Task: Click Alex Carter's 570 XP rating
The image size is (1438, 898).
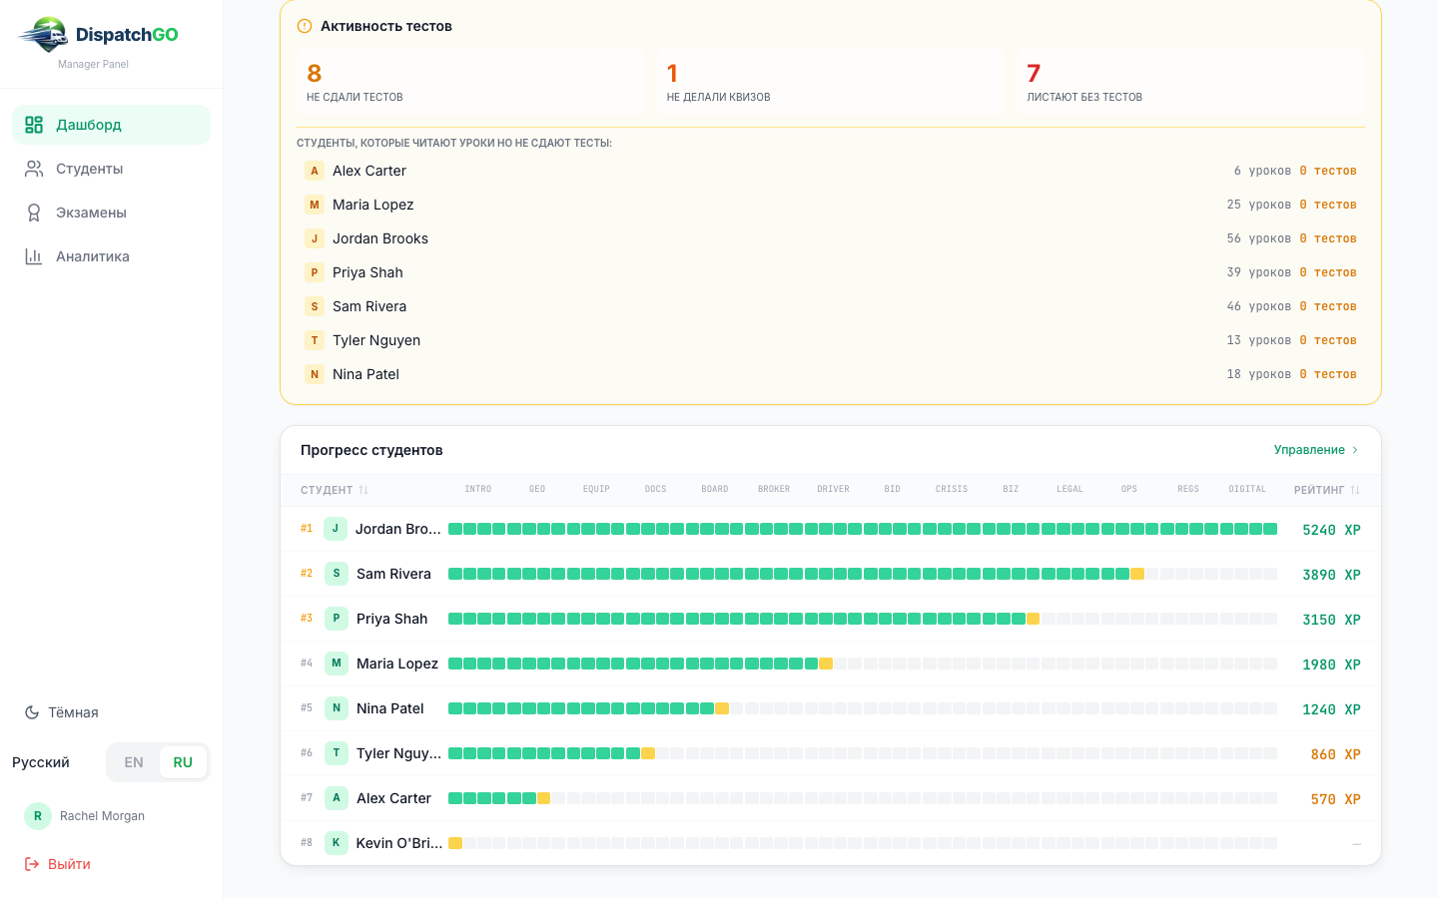Action: click(1336, 799)
